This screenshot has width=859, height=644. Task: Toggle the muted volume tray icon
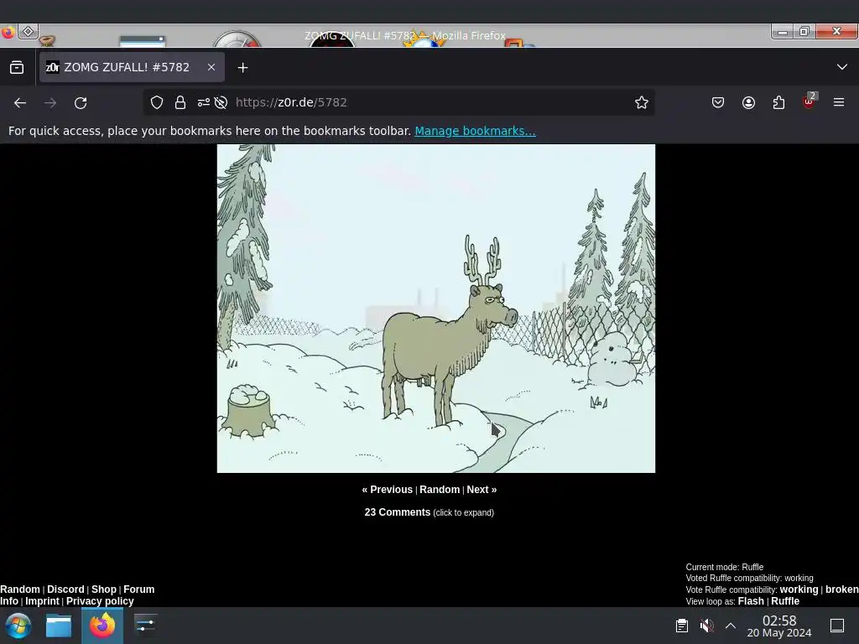coord(706,626)
